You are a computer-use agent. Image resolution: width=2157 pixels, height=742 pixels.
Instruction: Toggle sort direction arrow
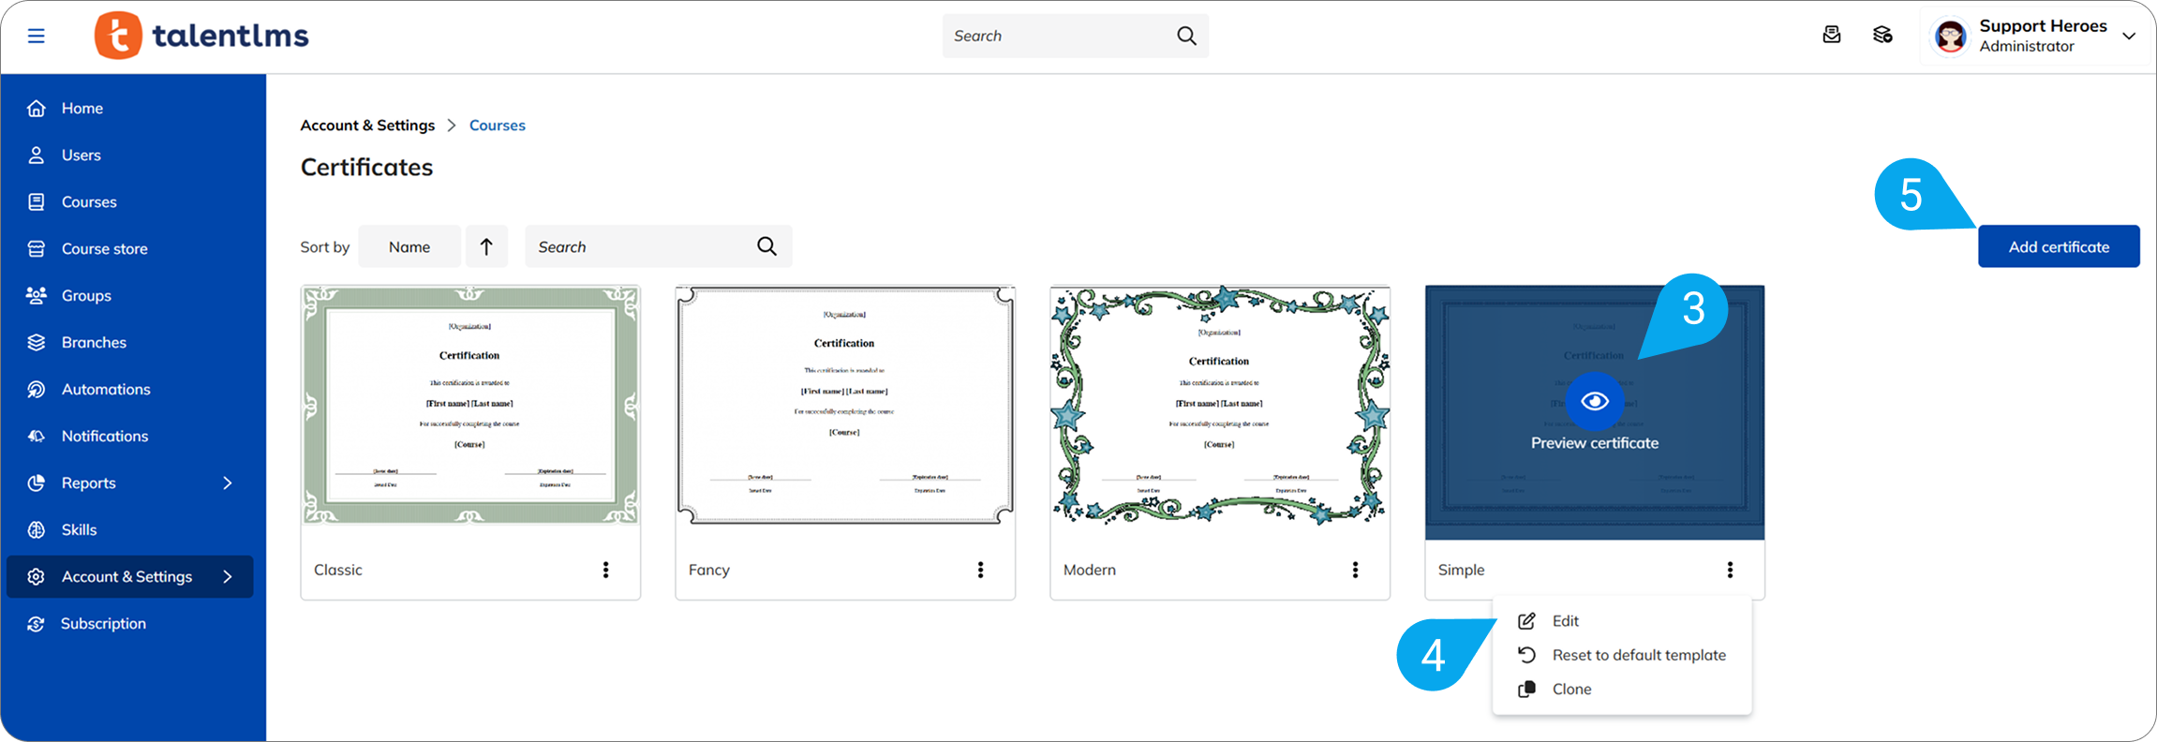point(486,246)
